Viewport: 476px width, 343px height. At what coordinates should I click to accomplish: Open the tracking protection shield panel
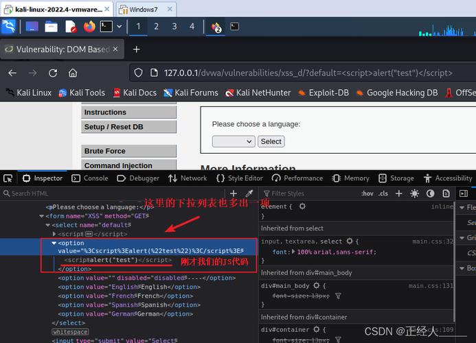click(139, 73)
